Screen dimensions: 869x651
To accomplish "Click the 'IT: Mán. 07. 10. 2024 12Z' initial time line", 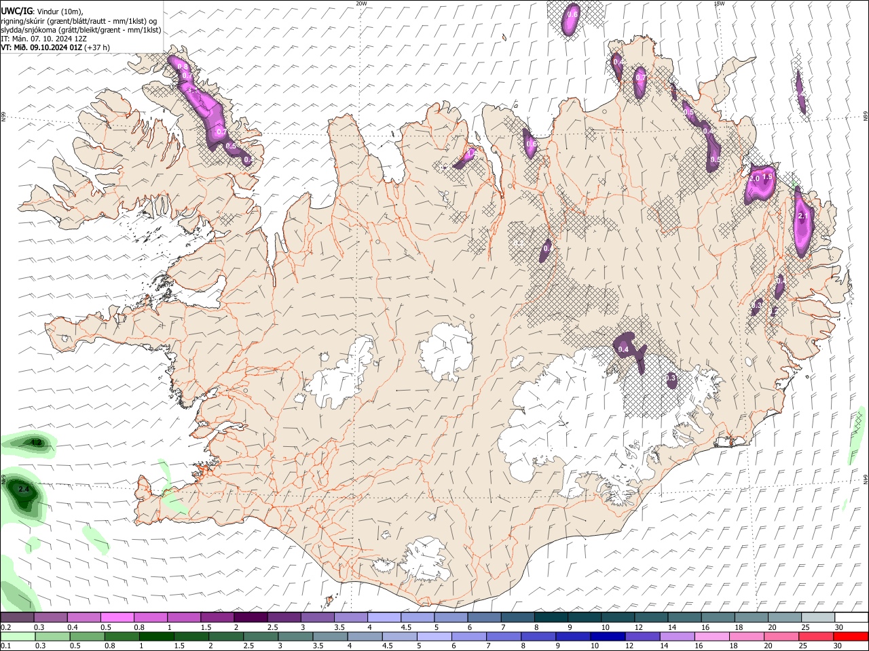I will coord(43,39).
